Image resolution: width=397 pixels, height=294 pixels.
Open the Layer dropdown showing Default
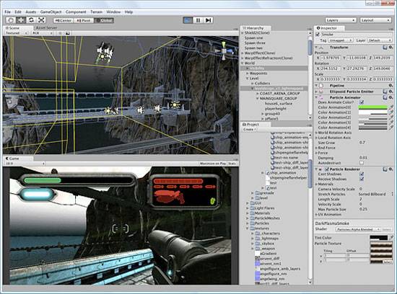pos(380,40)
